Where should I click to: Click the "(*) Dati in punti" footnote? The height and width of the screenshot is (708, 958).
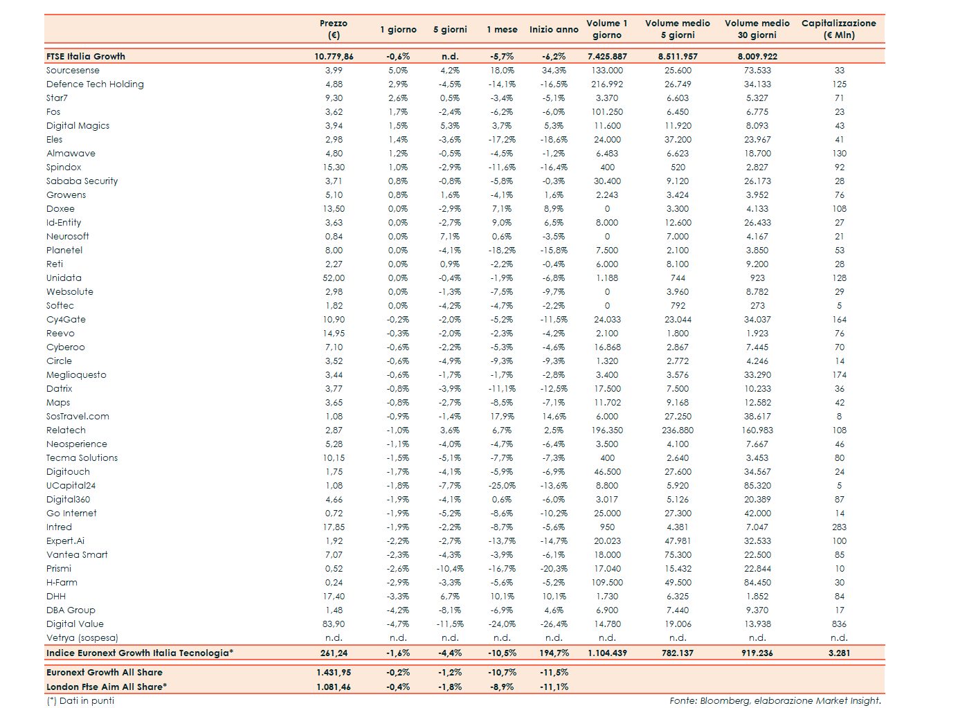(80, 700)
